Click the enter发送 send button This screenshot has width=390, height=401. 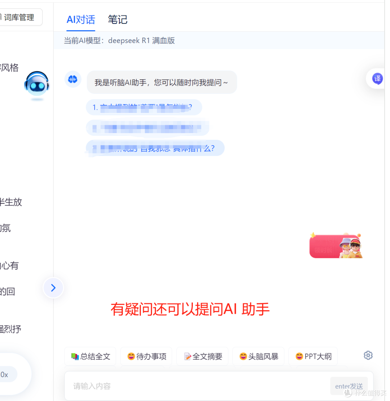click(349, 386)
